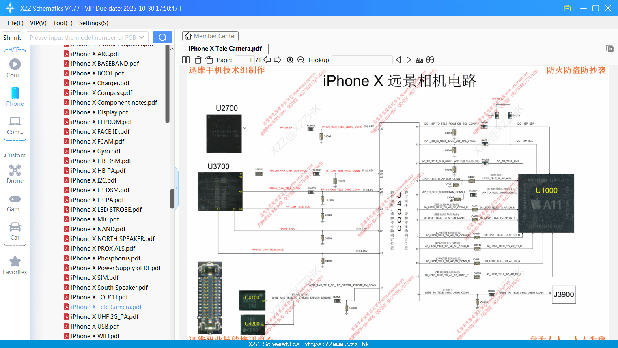The image size is (618, 348).
Task: Open the Settings(S) menu
Action: 94,23
